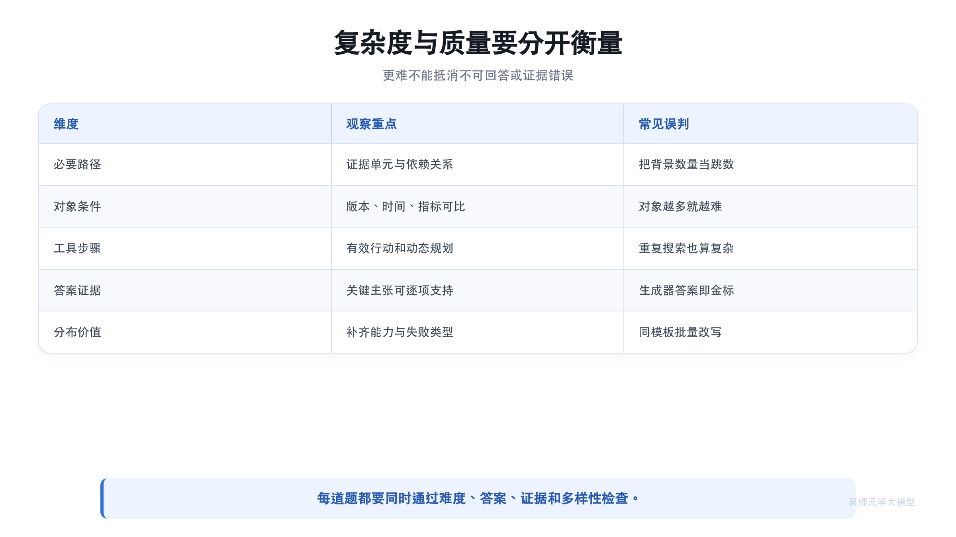Select the 工具步骤 cell
Viewport: 956px width, 537px height.
185,248
